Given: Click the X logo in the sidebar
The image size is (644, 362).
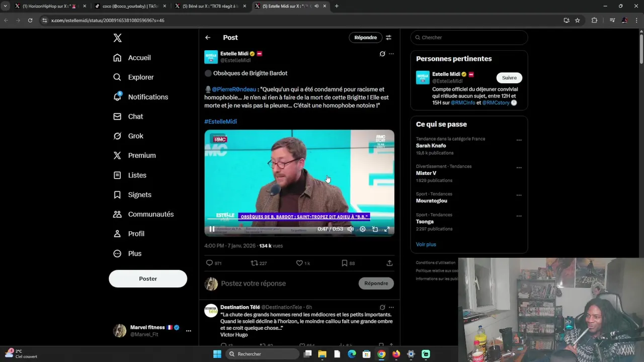Looking at the screenshot, I should click(x=117, y=38).
